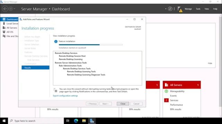Click the Cancel button in wizard

136,104
